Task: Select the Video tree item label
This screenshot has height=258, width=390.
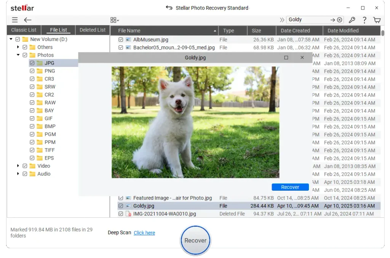Action: (x=43, y=166)
